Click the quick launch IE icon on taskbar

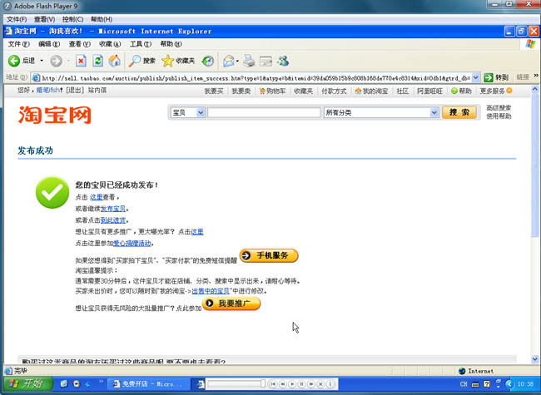click(x=64, y=383)
